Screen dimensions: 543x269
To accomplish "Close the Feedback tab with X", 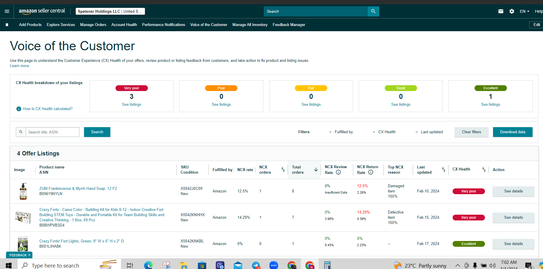I will pos(29,255).
